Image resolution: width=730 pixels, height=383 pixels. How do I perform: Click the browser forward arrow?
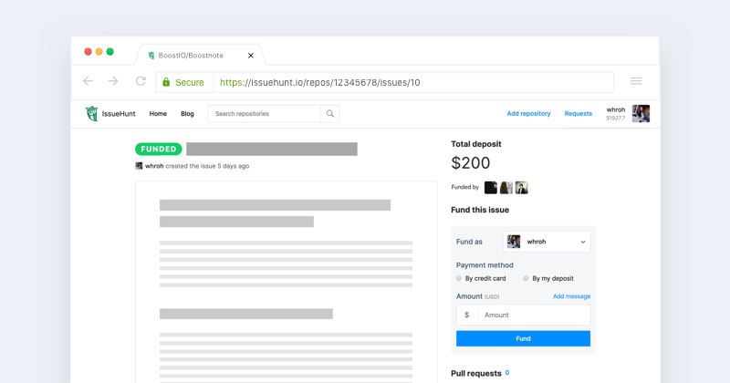(x=113, y=81)
